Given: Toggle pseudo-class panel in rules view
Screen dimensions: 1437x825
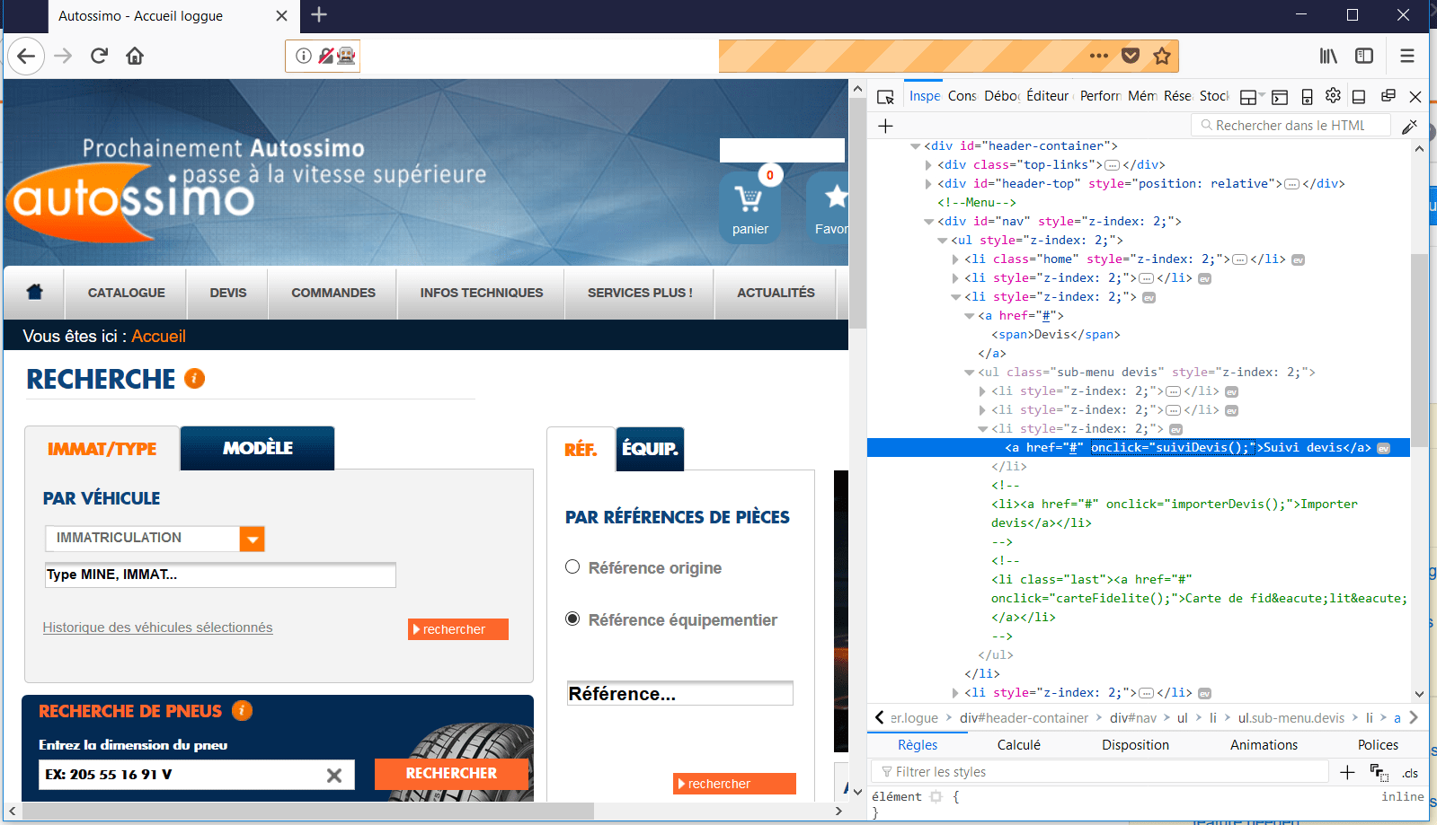Looking at the screenshot, I should (x=1379, y=772).
